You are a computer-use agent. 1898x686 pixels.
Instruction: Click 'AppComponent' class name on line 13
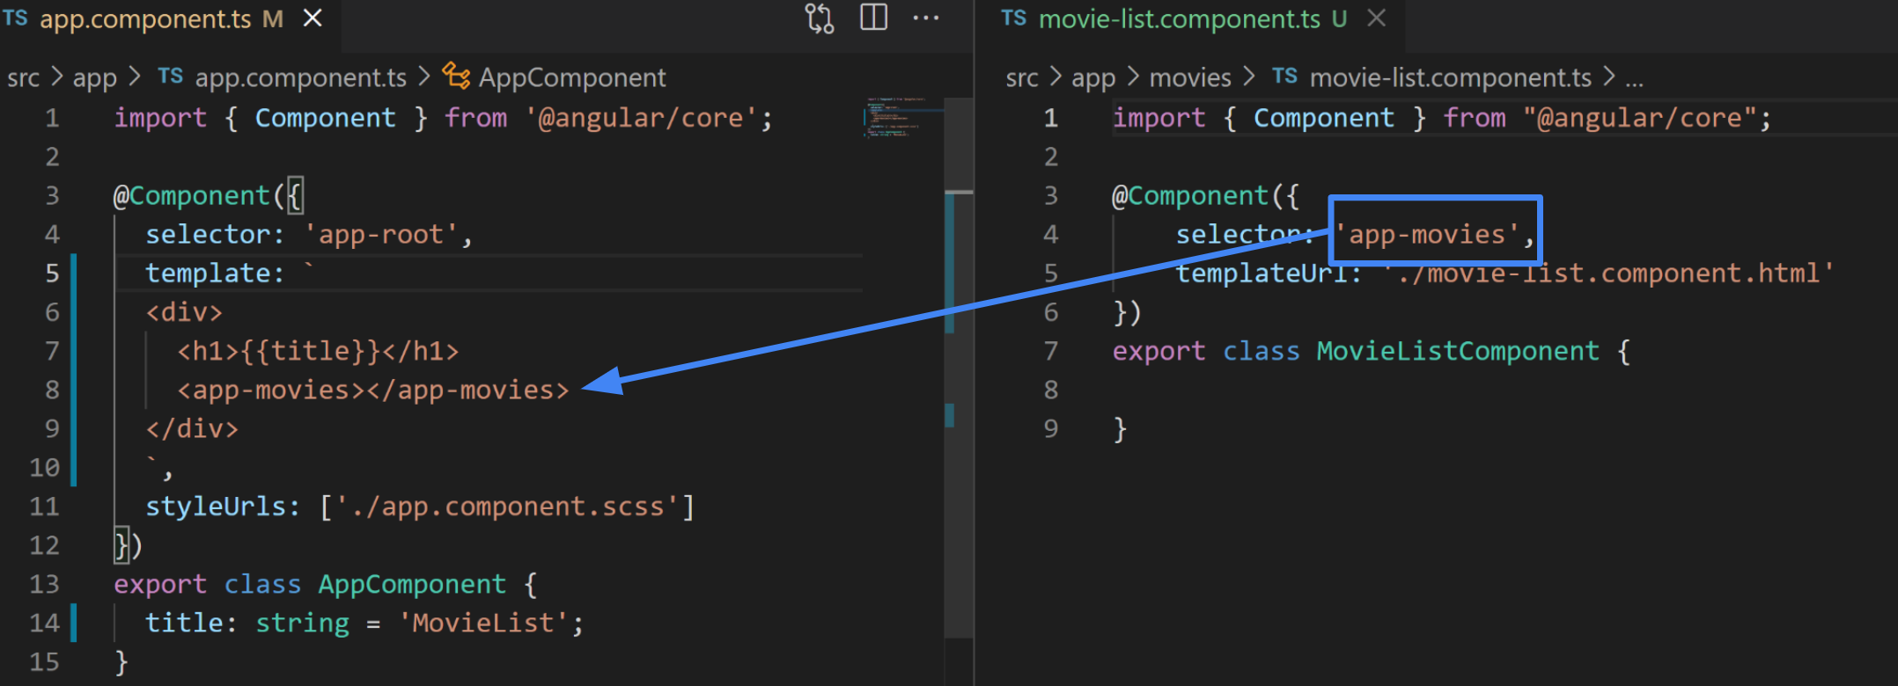click(412, 585)
